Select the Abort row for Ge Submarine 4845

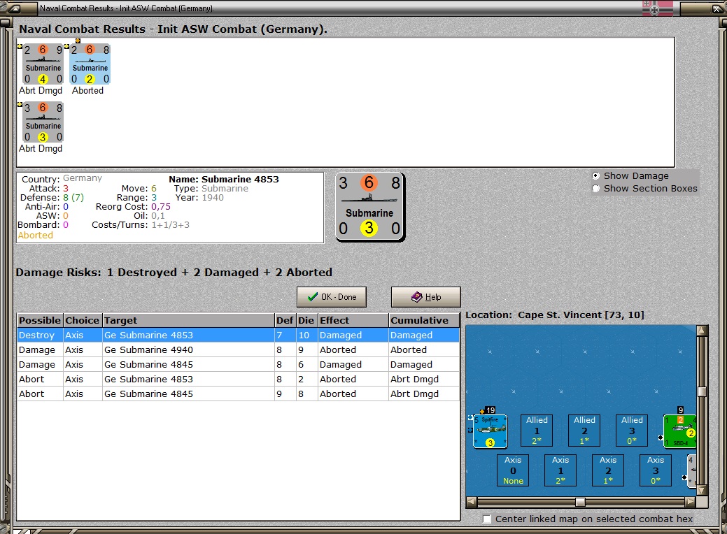coord(239,394)
